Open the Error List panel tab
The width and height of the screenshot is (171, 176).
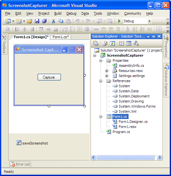pyautogui.click(x=20, y=164)
